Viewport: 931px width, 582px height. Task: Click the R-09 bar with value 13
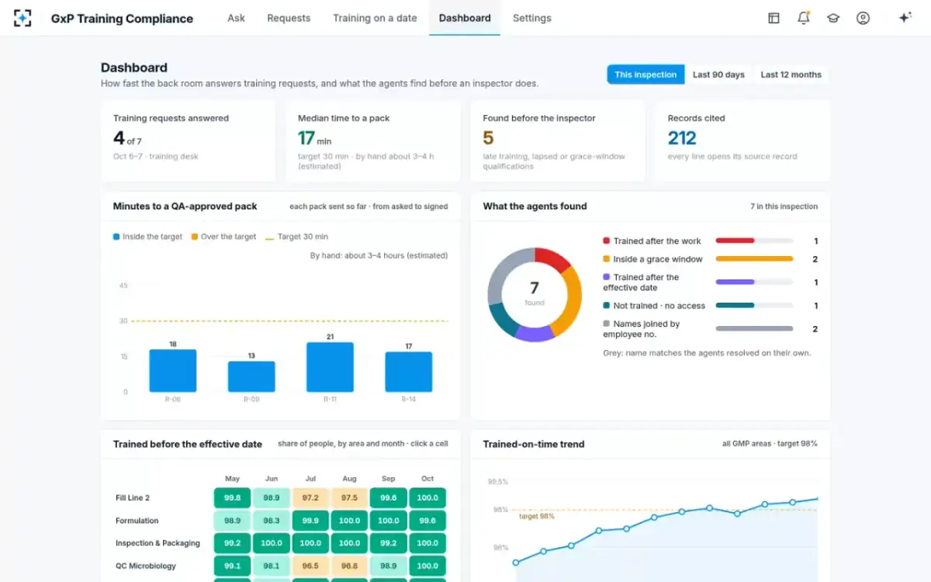(x=251, y=376)
